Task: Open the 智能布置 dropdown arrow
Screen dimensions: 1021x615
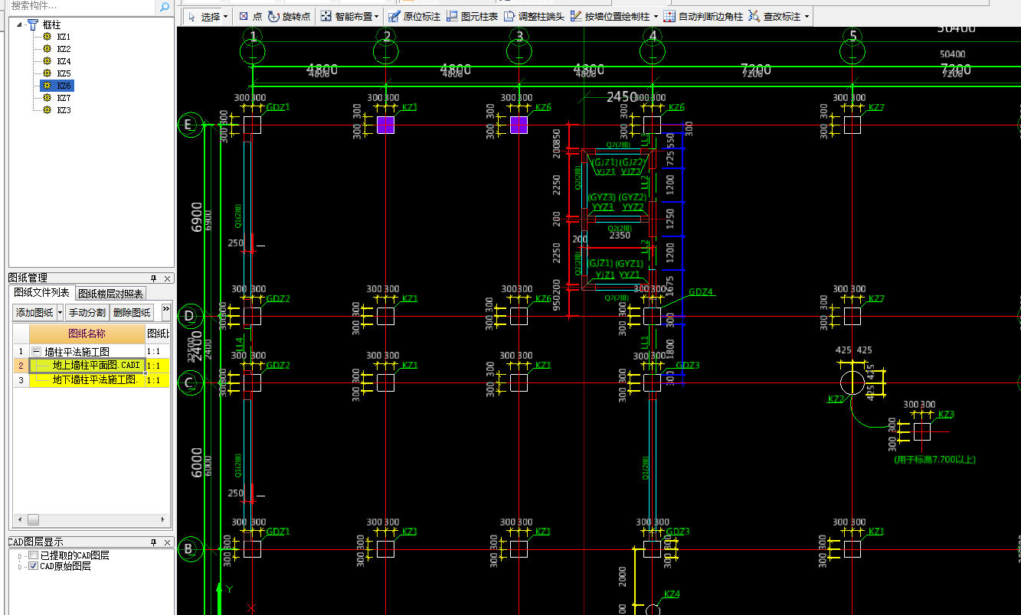Action: coord(377,17)
